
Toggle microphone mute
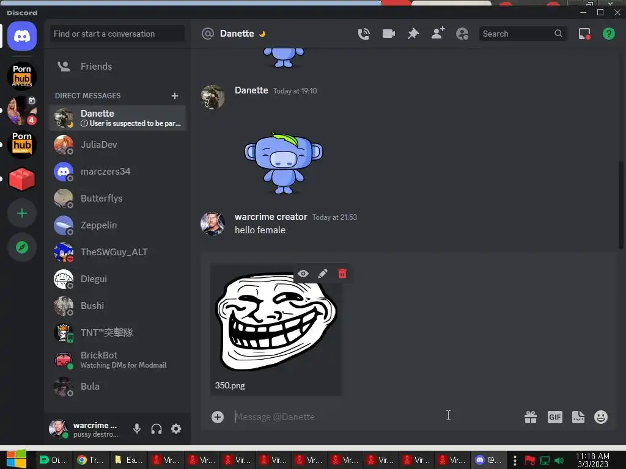tap(136, 429)
